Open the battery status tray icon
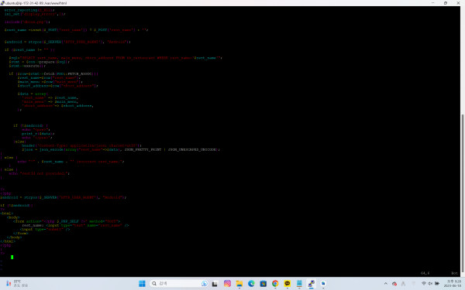465x290 pixels. [437, 284]
